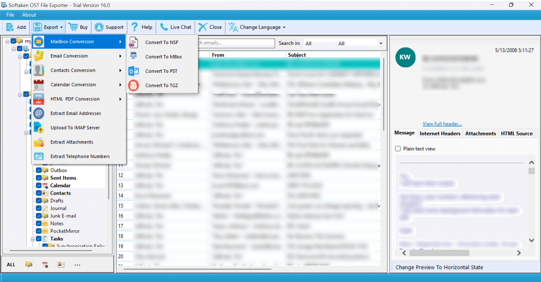Open the Export dropdown arrow
Viewport: 541px width, 282px height.
click(61, 27)
